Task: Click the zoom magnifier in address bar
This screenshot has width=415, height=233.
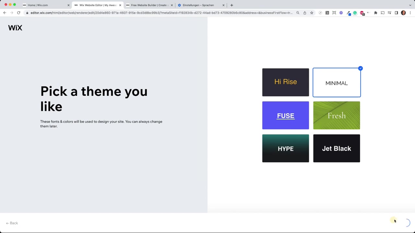Action: pos(298,13)
